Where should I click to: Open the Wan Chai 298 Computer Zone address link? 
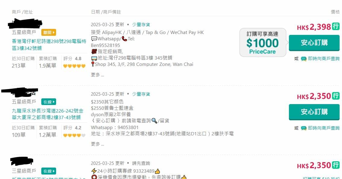(x=49, y=45)
